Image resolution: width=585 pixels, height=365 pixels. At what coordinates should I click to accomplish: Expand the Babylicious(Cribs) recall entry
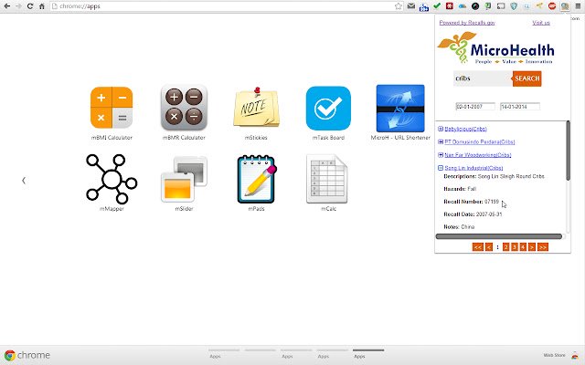click(x=441, y=129)
